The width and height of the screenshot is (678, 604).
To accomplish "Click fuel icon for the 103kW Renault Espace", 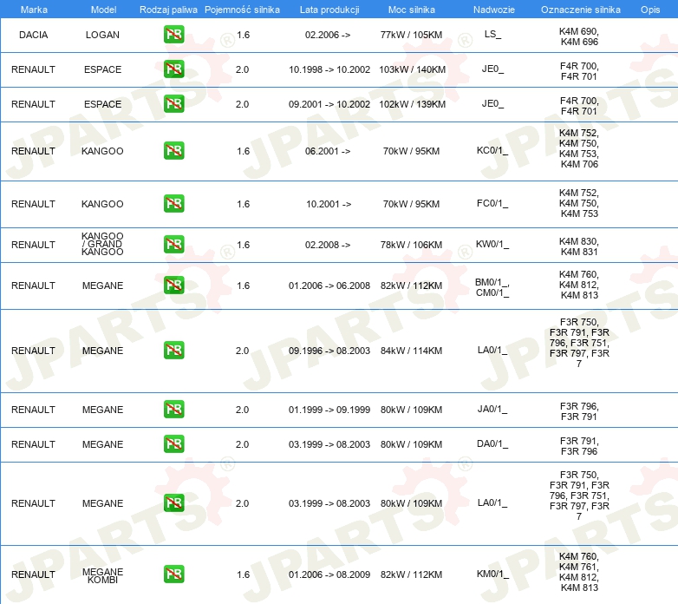I will click(173, 69).
